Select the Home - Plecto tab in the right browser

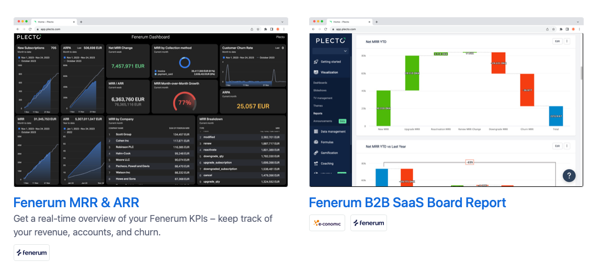point(350,22)
